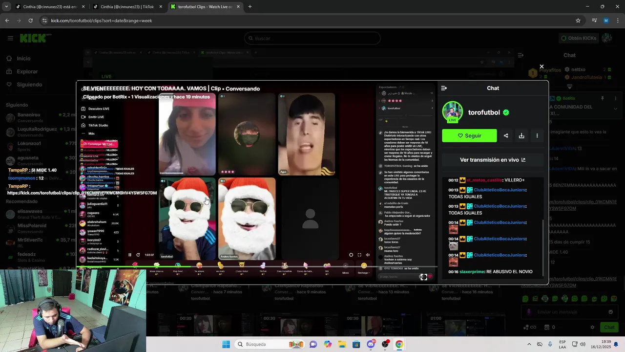
Task: Open Kick user avatar menu top-right
Action: pos(607,38)
